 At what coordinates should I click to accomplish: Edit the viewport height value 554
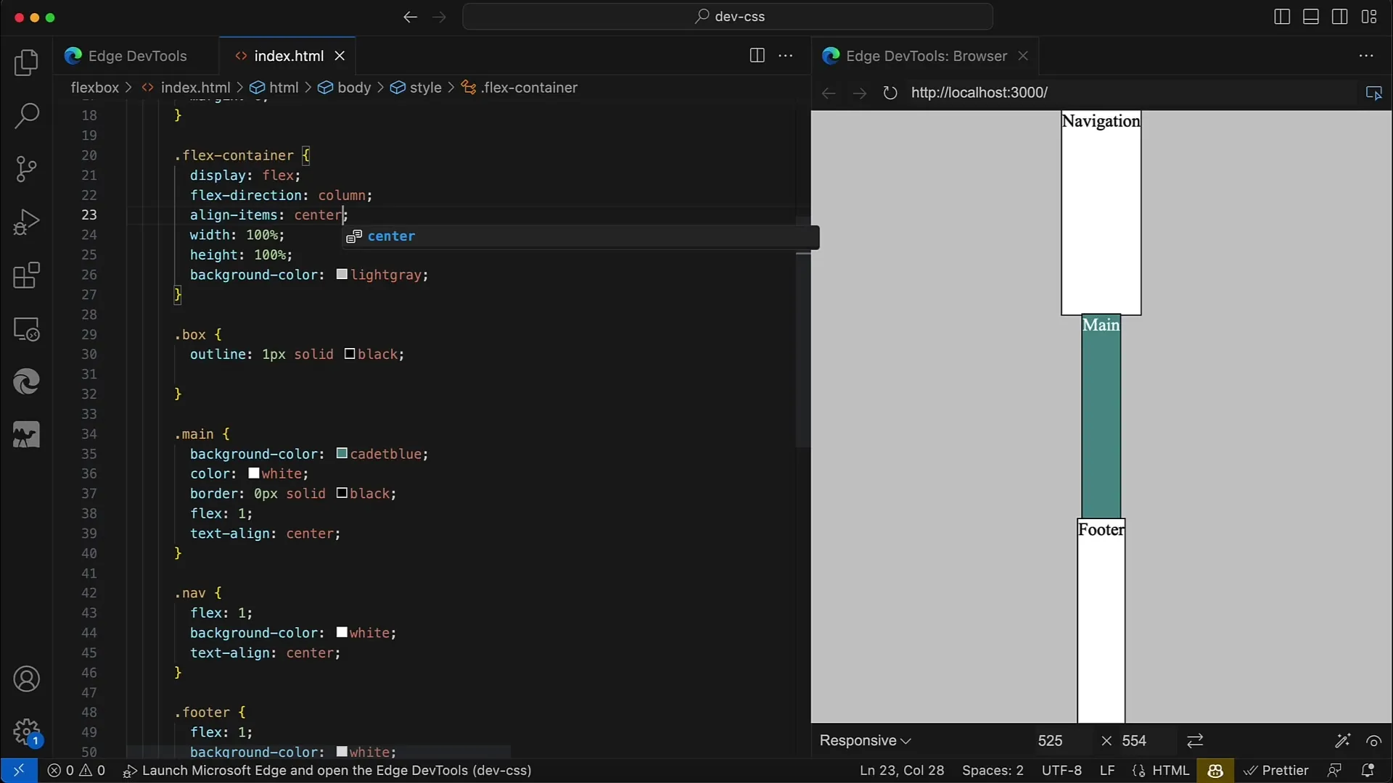point(1134,741)
